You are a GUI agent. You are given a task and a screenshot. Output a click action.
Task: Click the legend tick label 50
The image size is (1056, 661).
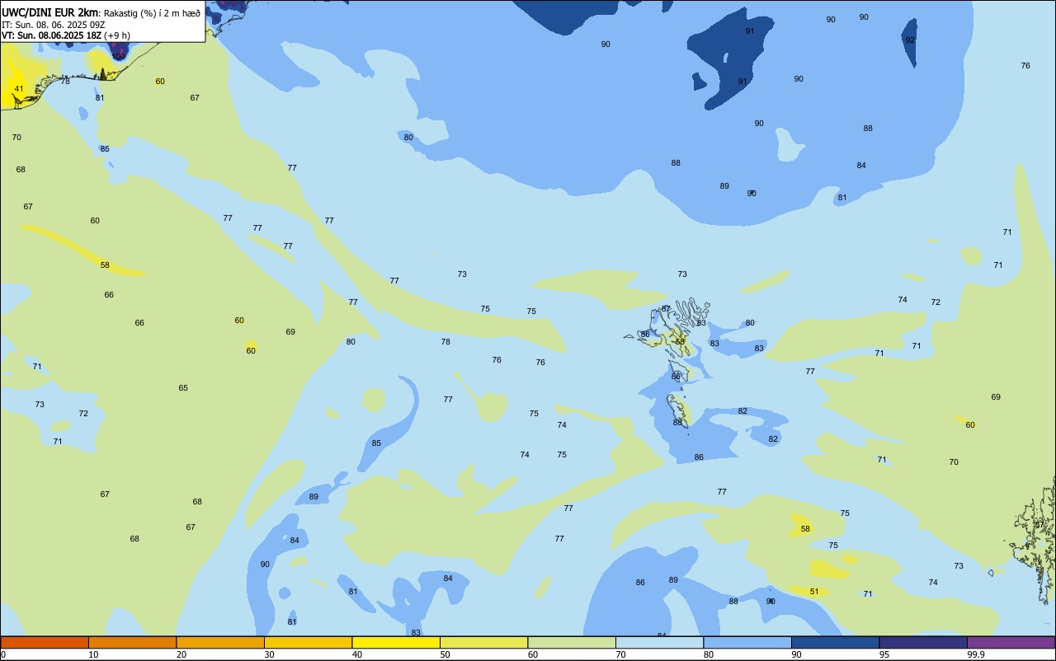click(445, 654)
